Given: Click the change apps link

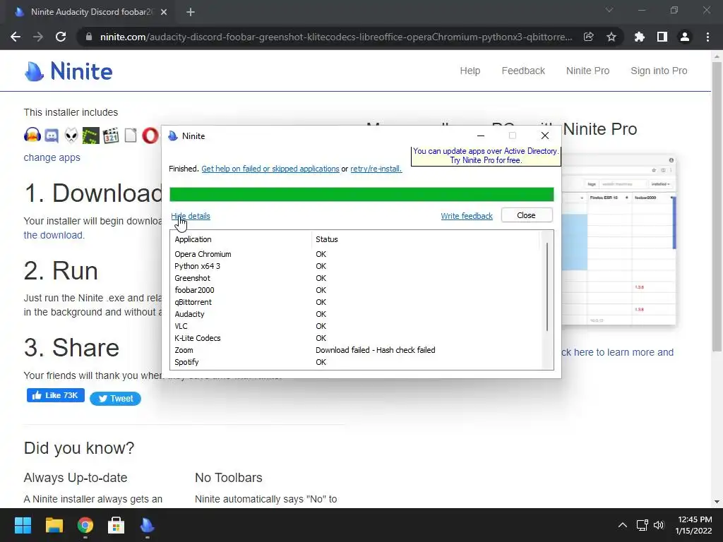Looking at the screenshot, I should [52, 157].
